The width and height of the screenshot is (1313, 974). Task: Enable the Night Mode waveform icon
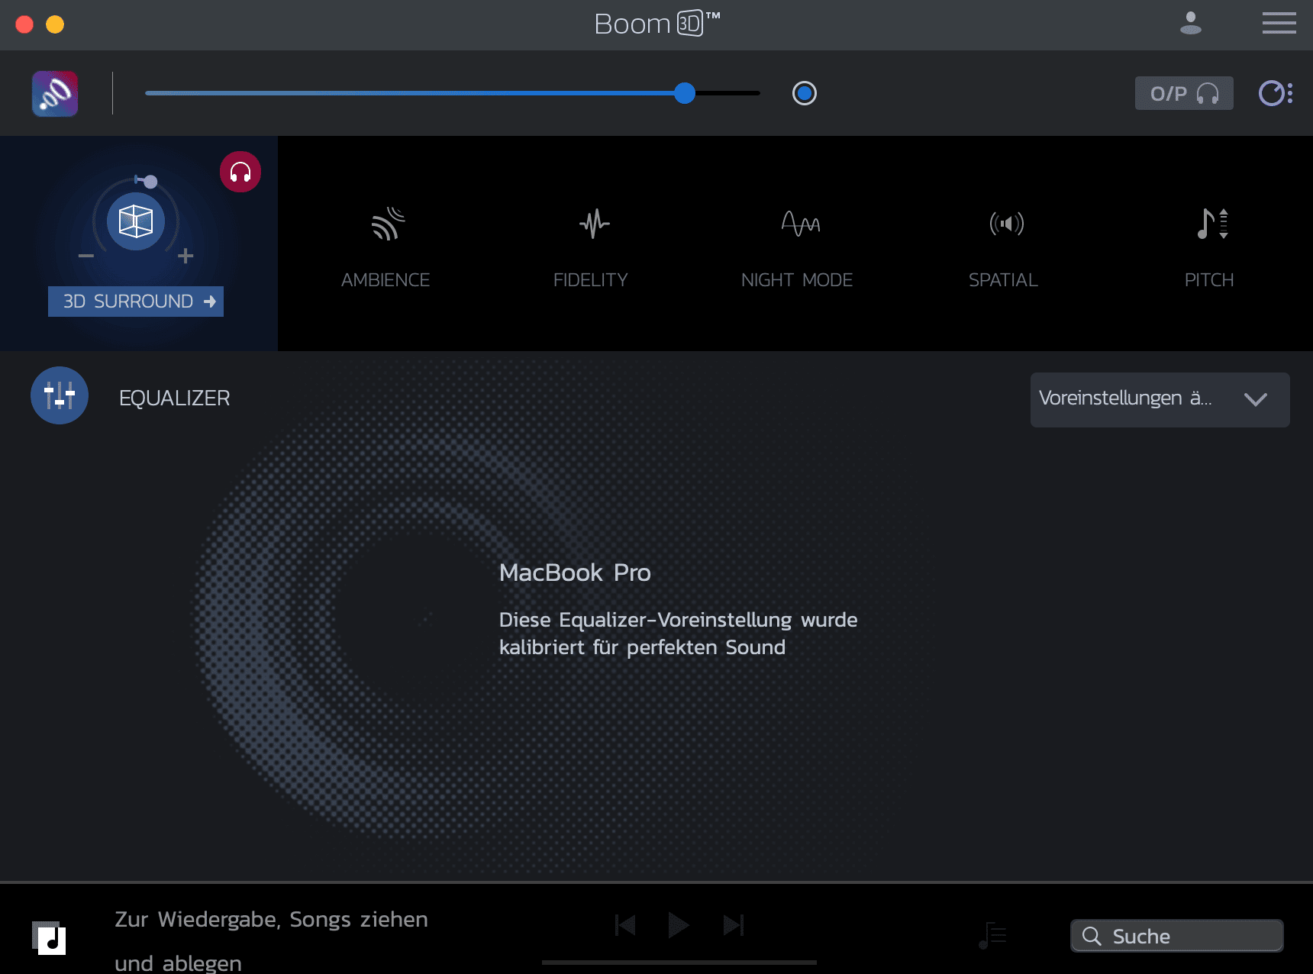(800, 224)
